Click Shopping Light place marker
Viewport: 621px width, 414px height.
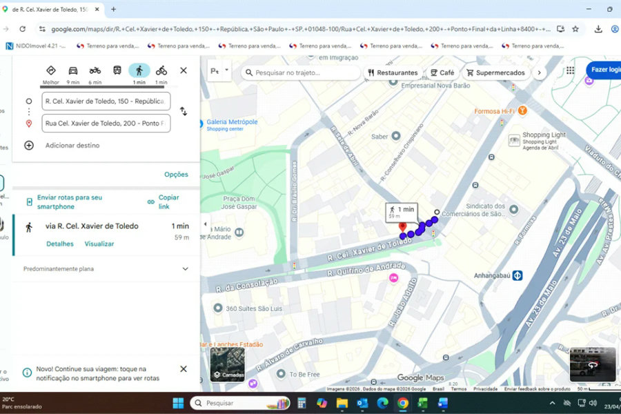514,140
